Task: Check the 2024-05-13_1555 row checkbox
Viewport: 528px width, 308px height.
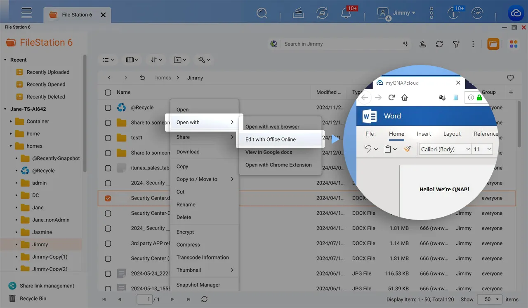Action: point(108,289)
